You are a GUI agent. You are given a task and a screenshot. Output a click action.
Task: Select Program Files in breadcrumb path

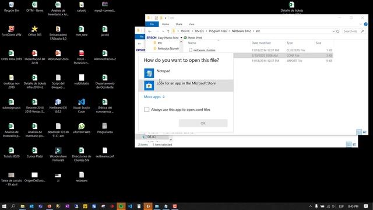[x=217, y=31]
